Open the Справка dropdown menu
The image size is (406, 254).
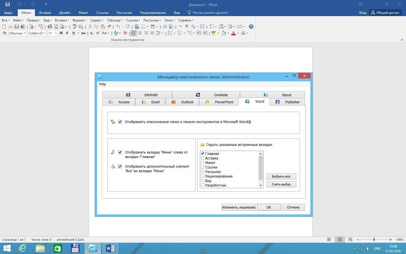pos(186,20)
